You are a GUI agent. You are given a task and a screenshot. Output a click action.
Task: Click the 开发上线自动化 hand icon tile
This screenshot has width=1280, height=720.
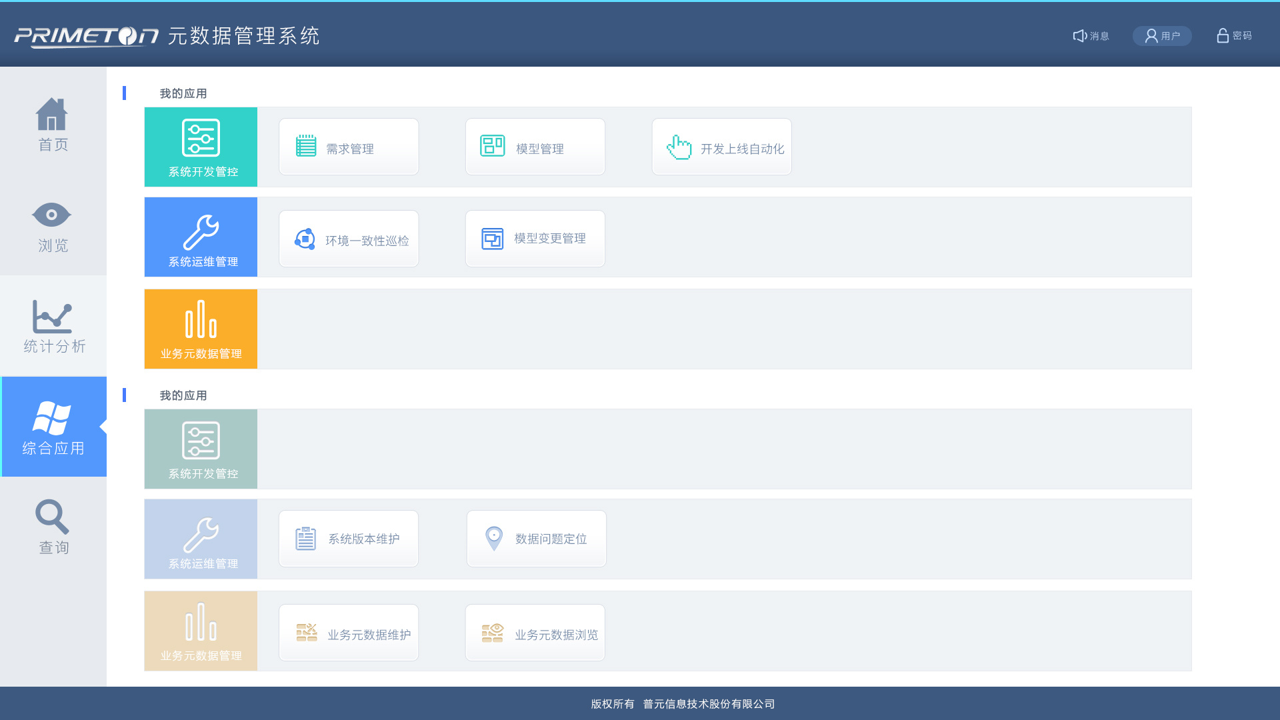click(x=722, y=147)
